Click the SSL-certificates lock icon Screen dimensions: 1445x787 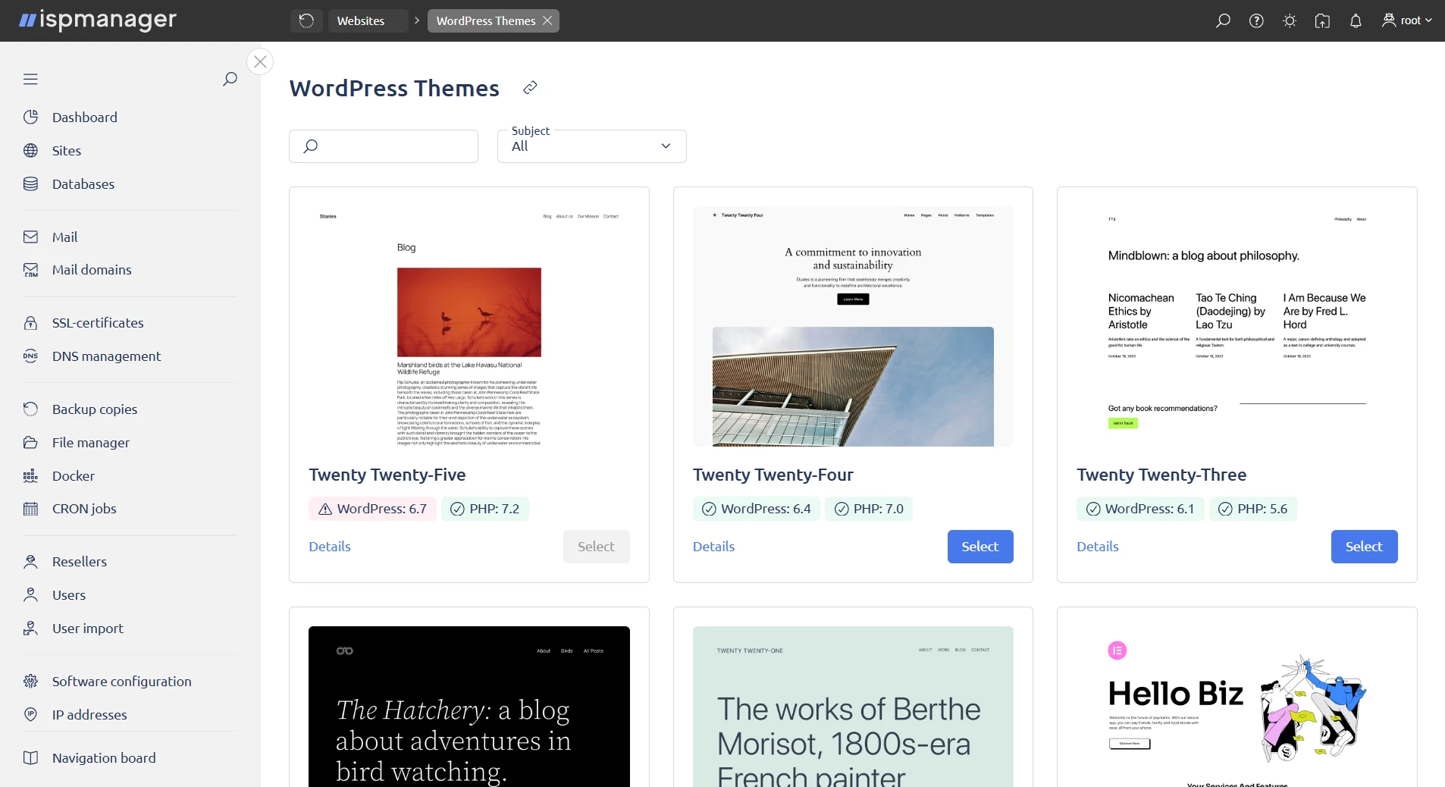click(x=30, y=323)
